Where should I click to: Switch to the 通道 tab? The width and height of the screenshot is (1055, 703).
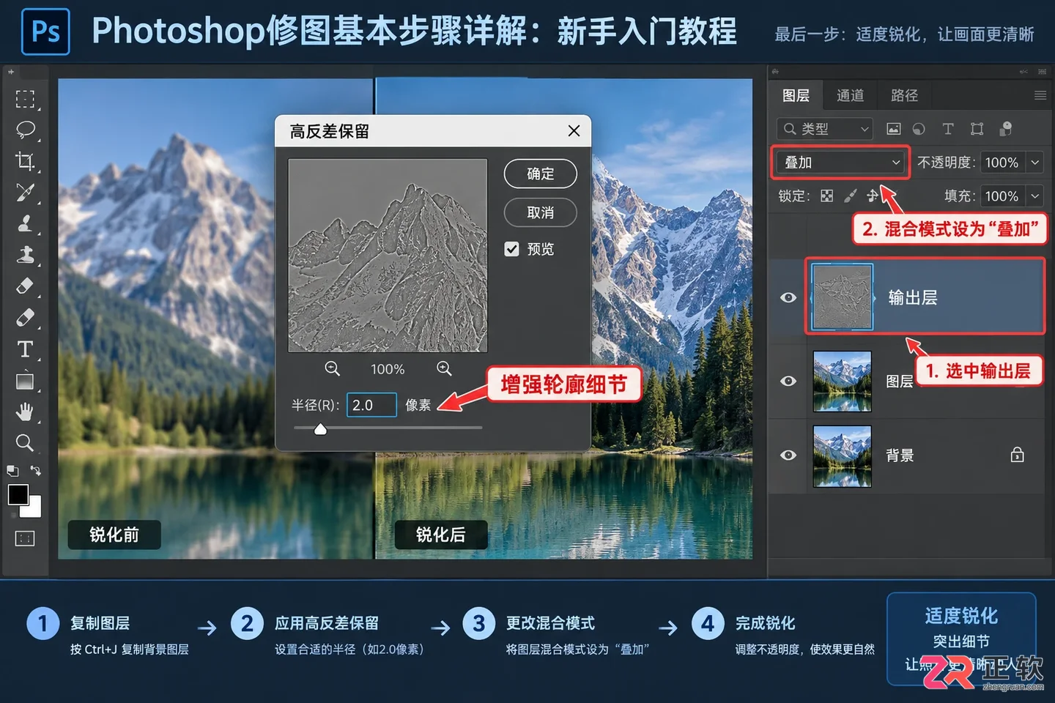point(850,96)
